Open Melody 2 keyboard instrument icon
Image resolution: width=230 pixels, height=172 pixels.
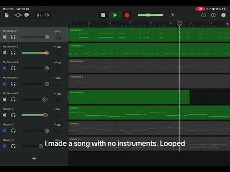tap(57, 125)
